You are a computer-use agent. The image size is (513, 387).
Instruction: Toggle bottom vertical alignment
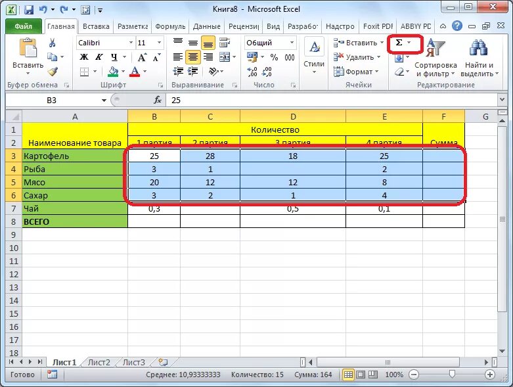tap(208, 43)
